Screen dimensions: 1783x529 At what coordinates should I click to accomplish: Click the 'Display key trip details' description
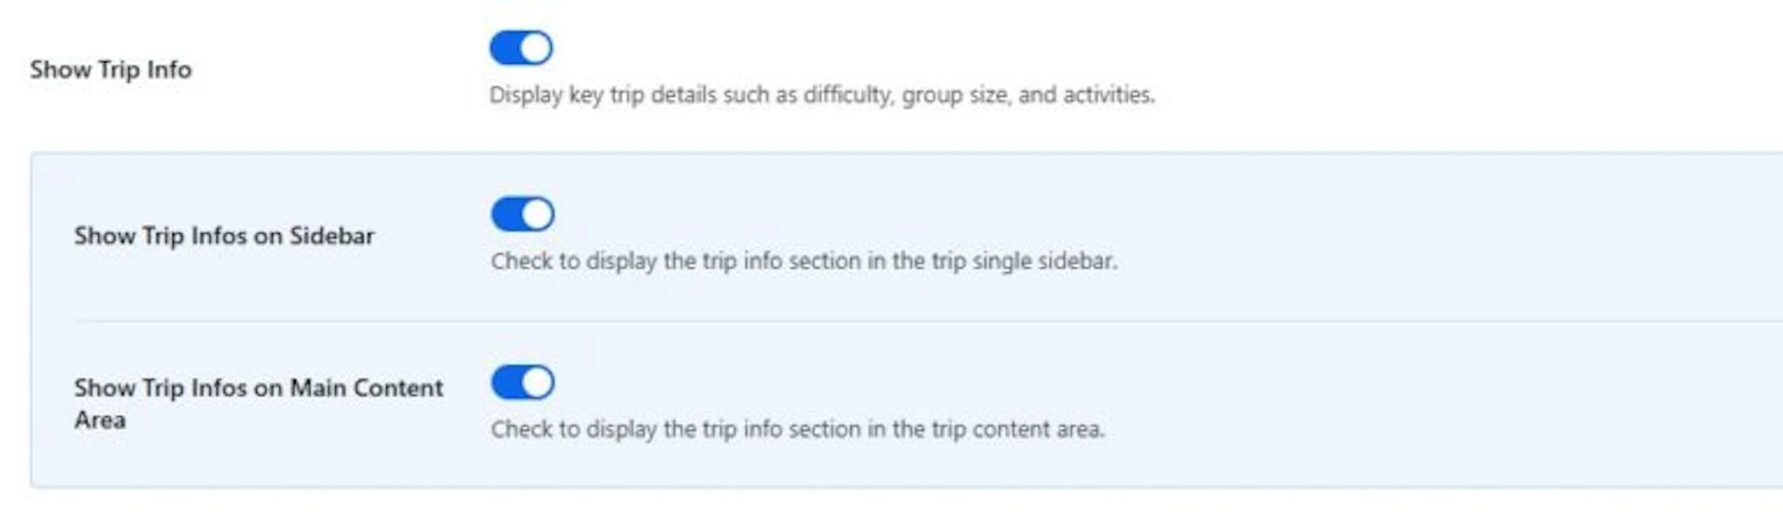822,95
